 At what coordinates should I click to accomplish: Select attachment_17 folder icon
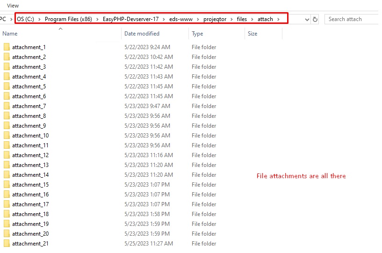click(x=7, y=204)
